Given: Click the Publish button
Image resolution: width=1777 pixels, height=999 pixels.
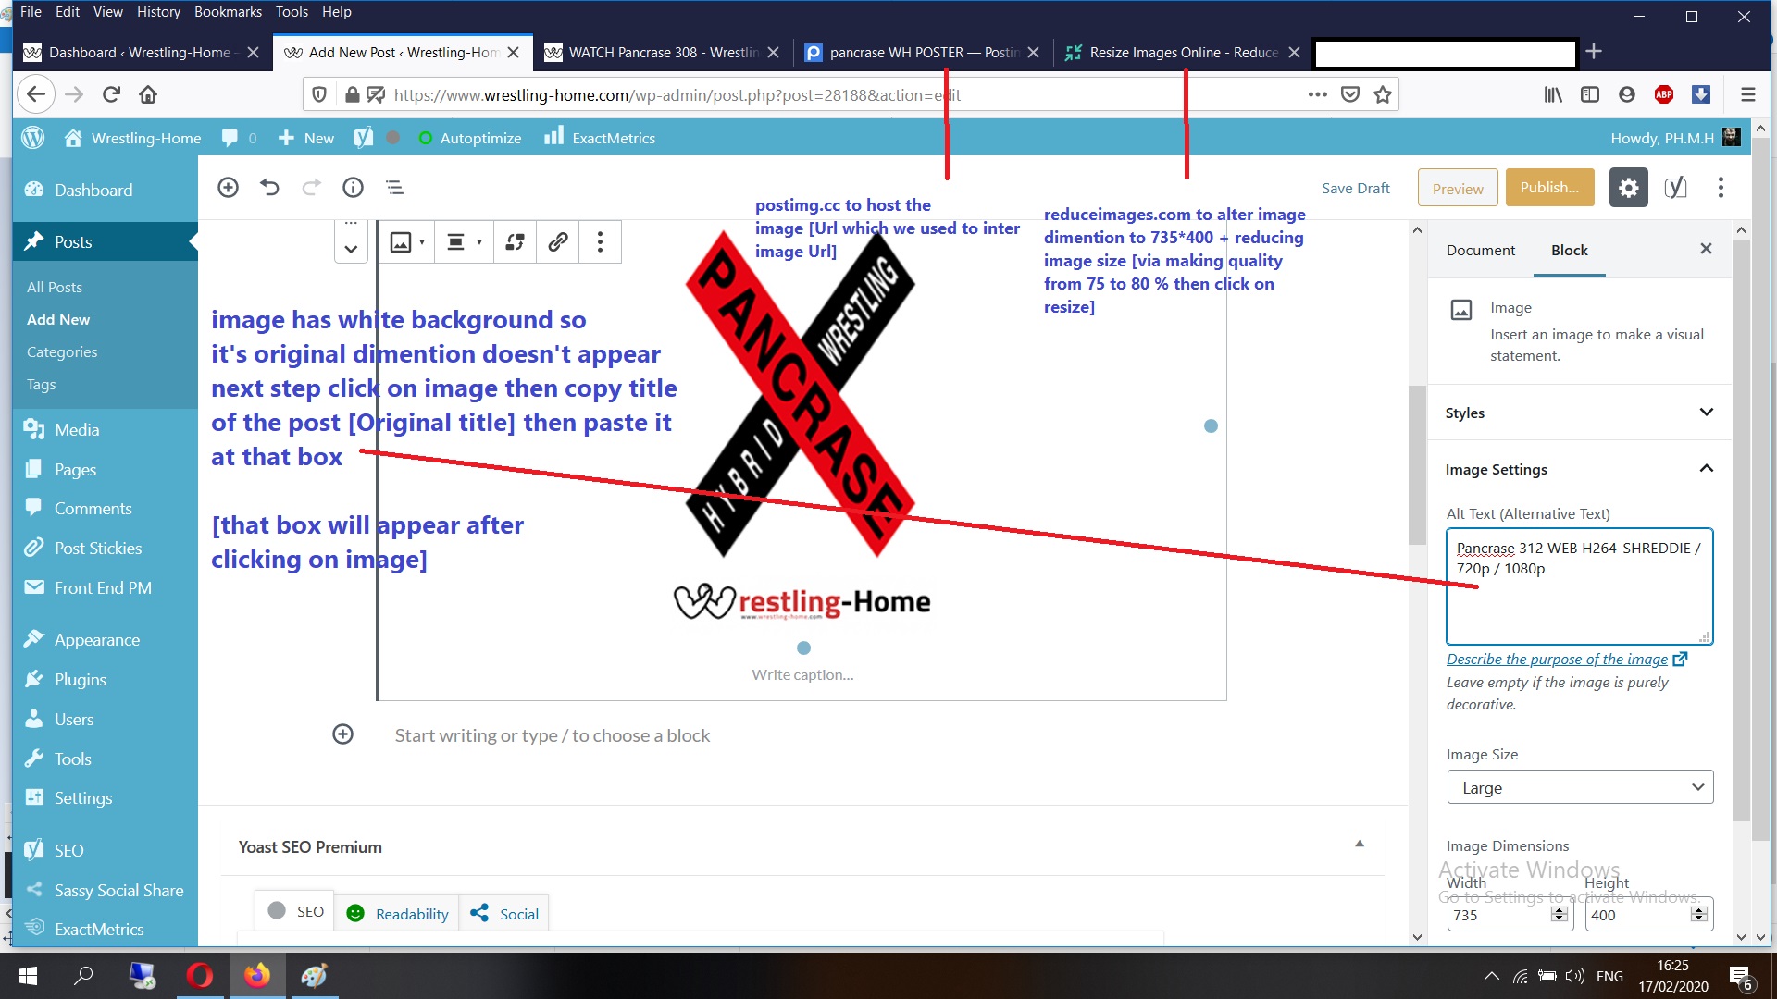Looking at the screenshot, I should [x=1549, y=188].
